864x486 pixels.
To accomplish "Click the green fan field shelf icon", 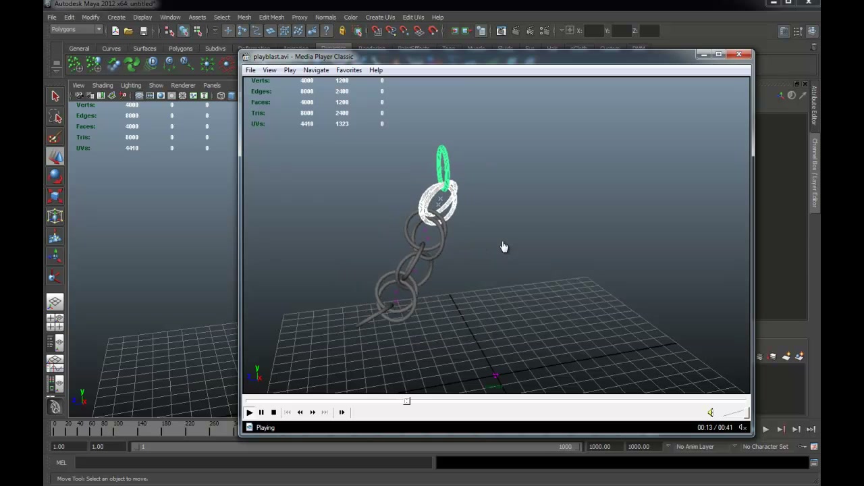I will click(x=132, y=64).
